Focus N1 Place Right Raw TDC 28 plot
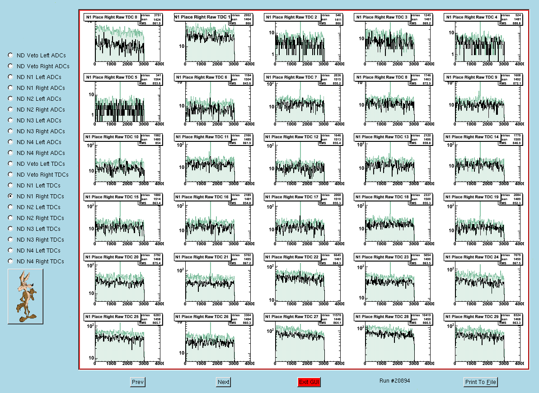Image resolution: width=539 pixels, height=393 pixels. [x=394, y=340]
